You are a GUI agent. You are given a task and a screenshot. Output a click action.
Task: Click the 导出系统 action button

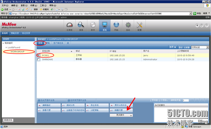[x=97, y=105]
